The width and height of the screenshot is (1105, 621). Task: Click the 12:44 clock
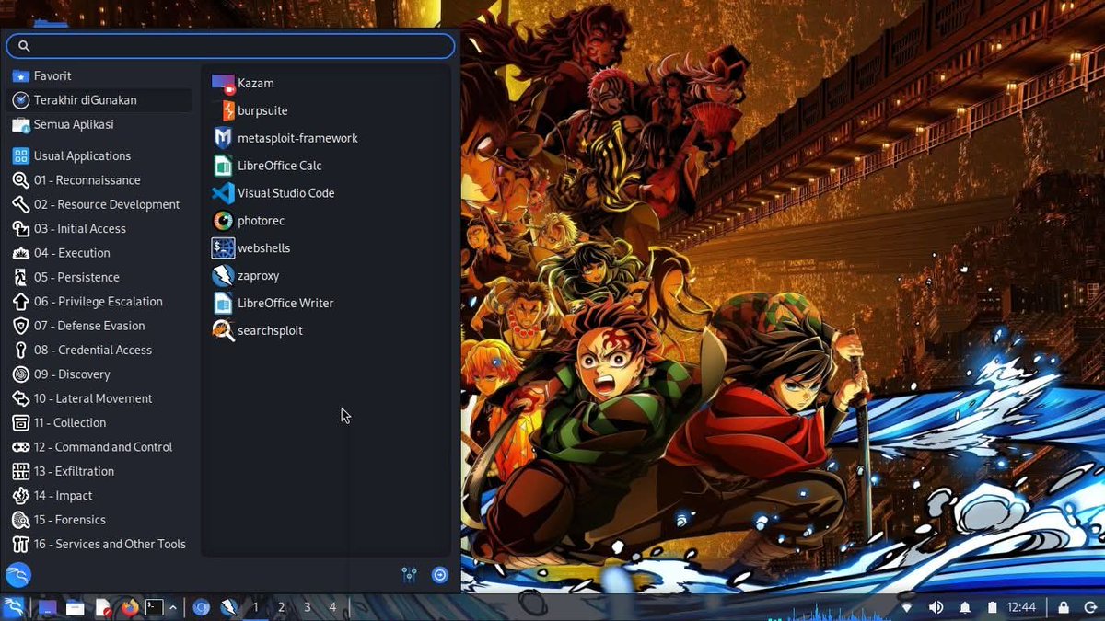tap(1022, 607)
